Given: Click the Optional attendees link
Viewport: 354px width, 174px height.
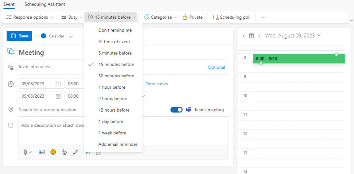Looking at the screenshot, I should 216,67.
